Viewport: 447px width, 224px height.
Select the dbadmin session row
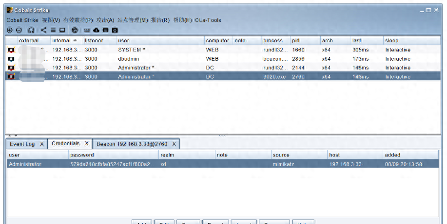[223, 59]
